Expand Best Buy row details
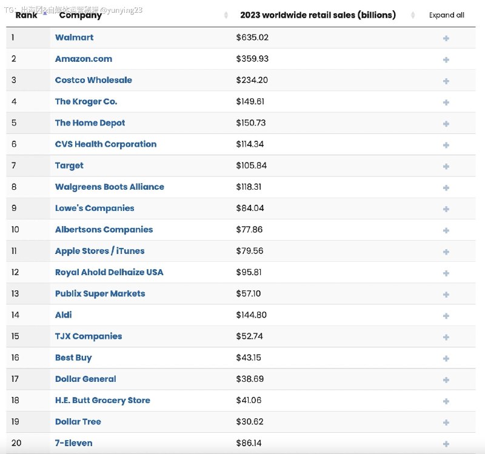This screenshot has height=454, width=485. (446, 358)
